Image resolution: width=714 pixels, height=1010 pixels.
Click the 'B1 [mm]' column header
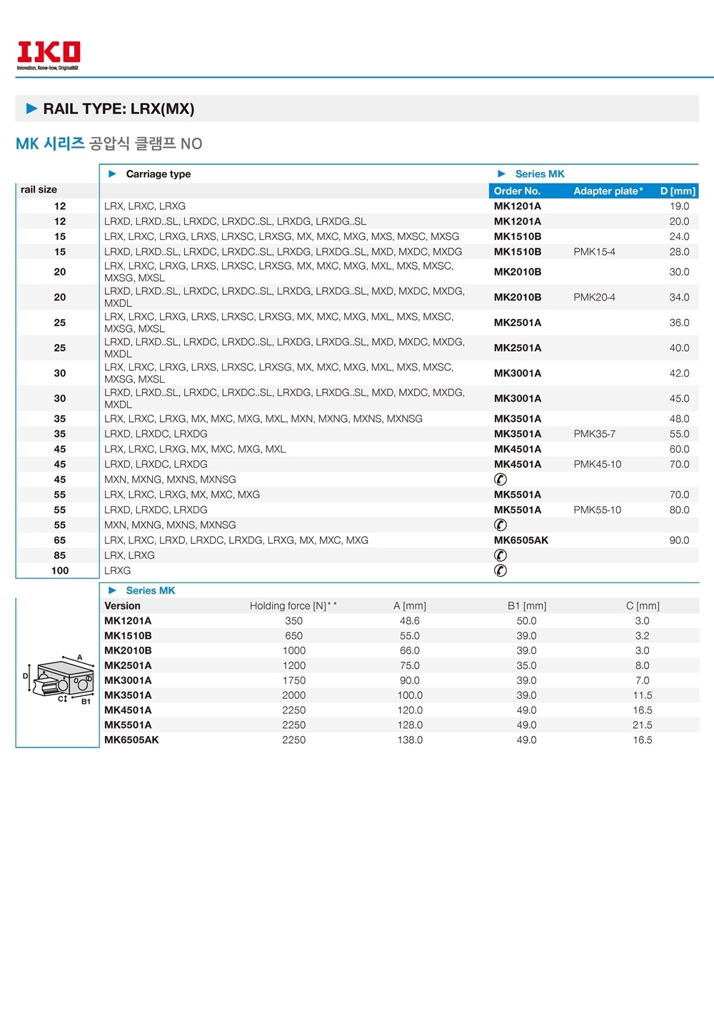[527, 606]
